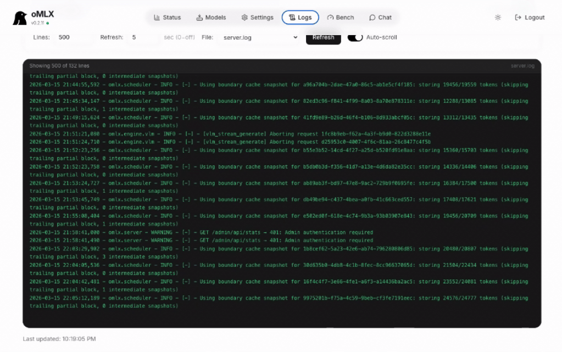This screenshot has width=562, height=352.
Task: Click the 'Showing 500 of 132 lines' text
Action: (59, 66)
